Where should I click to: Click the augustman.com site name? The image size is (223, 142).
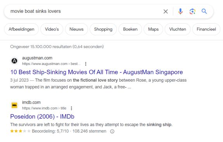[37, 58]
